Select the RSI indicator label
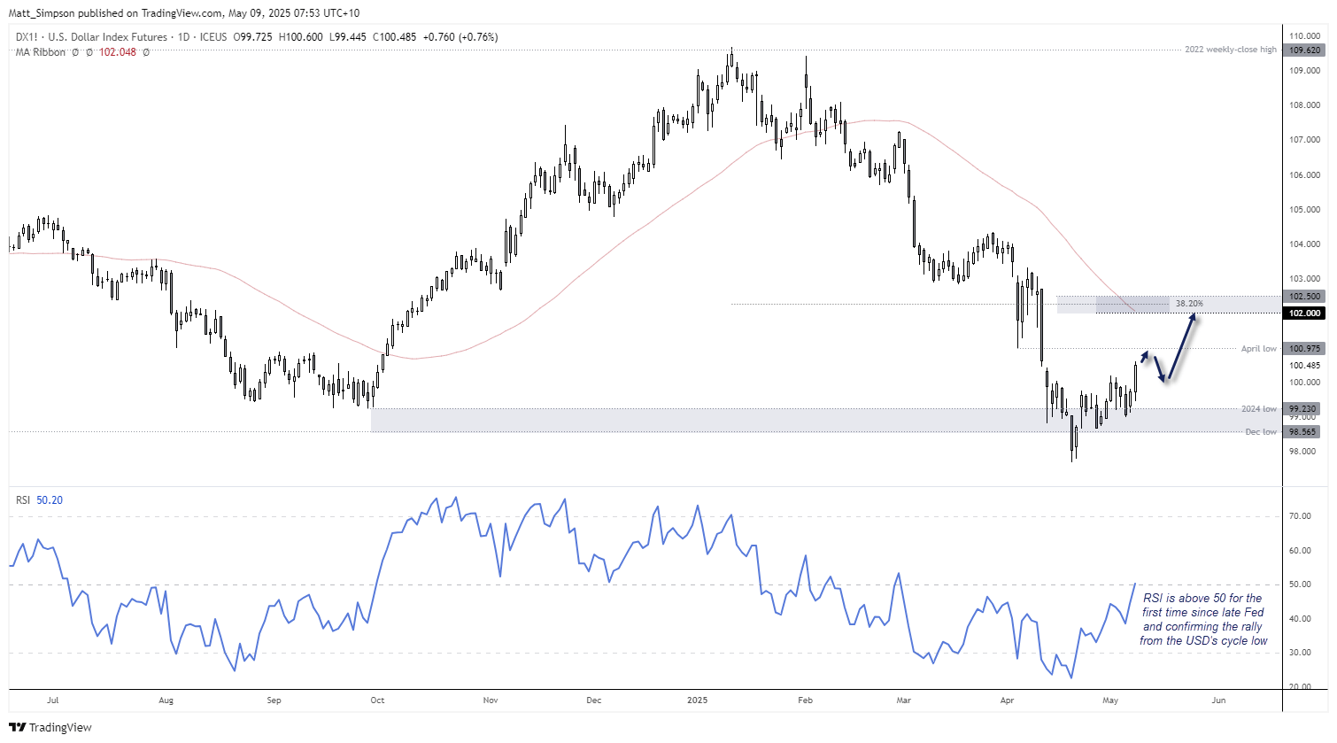Viewport: 1337px width, 743px height. coord(23,500)
